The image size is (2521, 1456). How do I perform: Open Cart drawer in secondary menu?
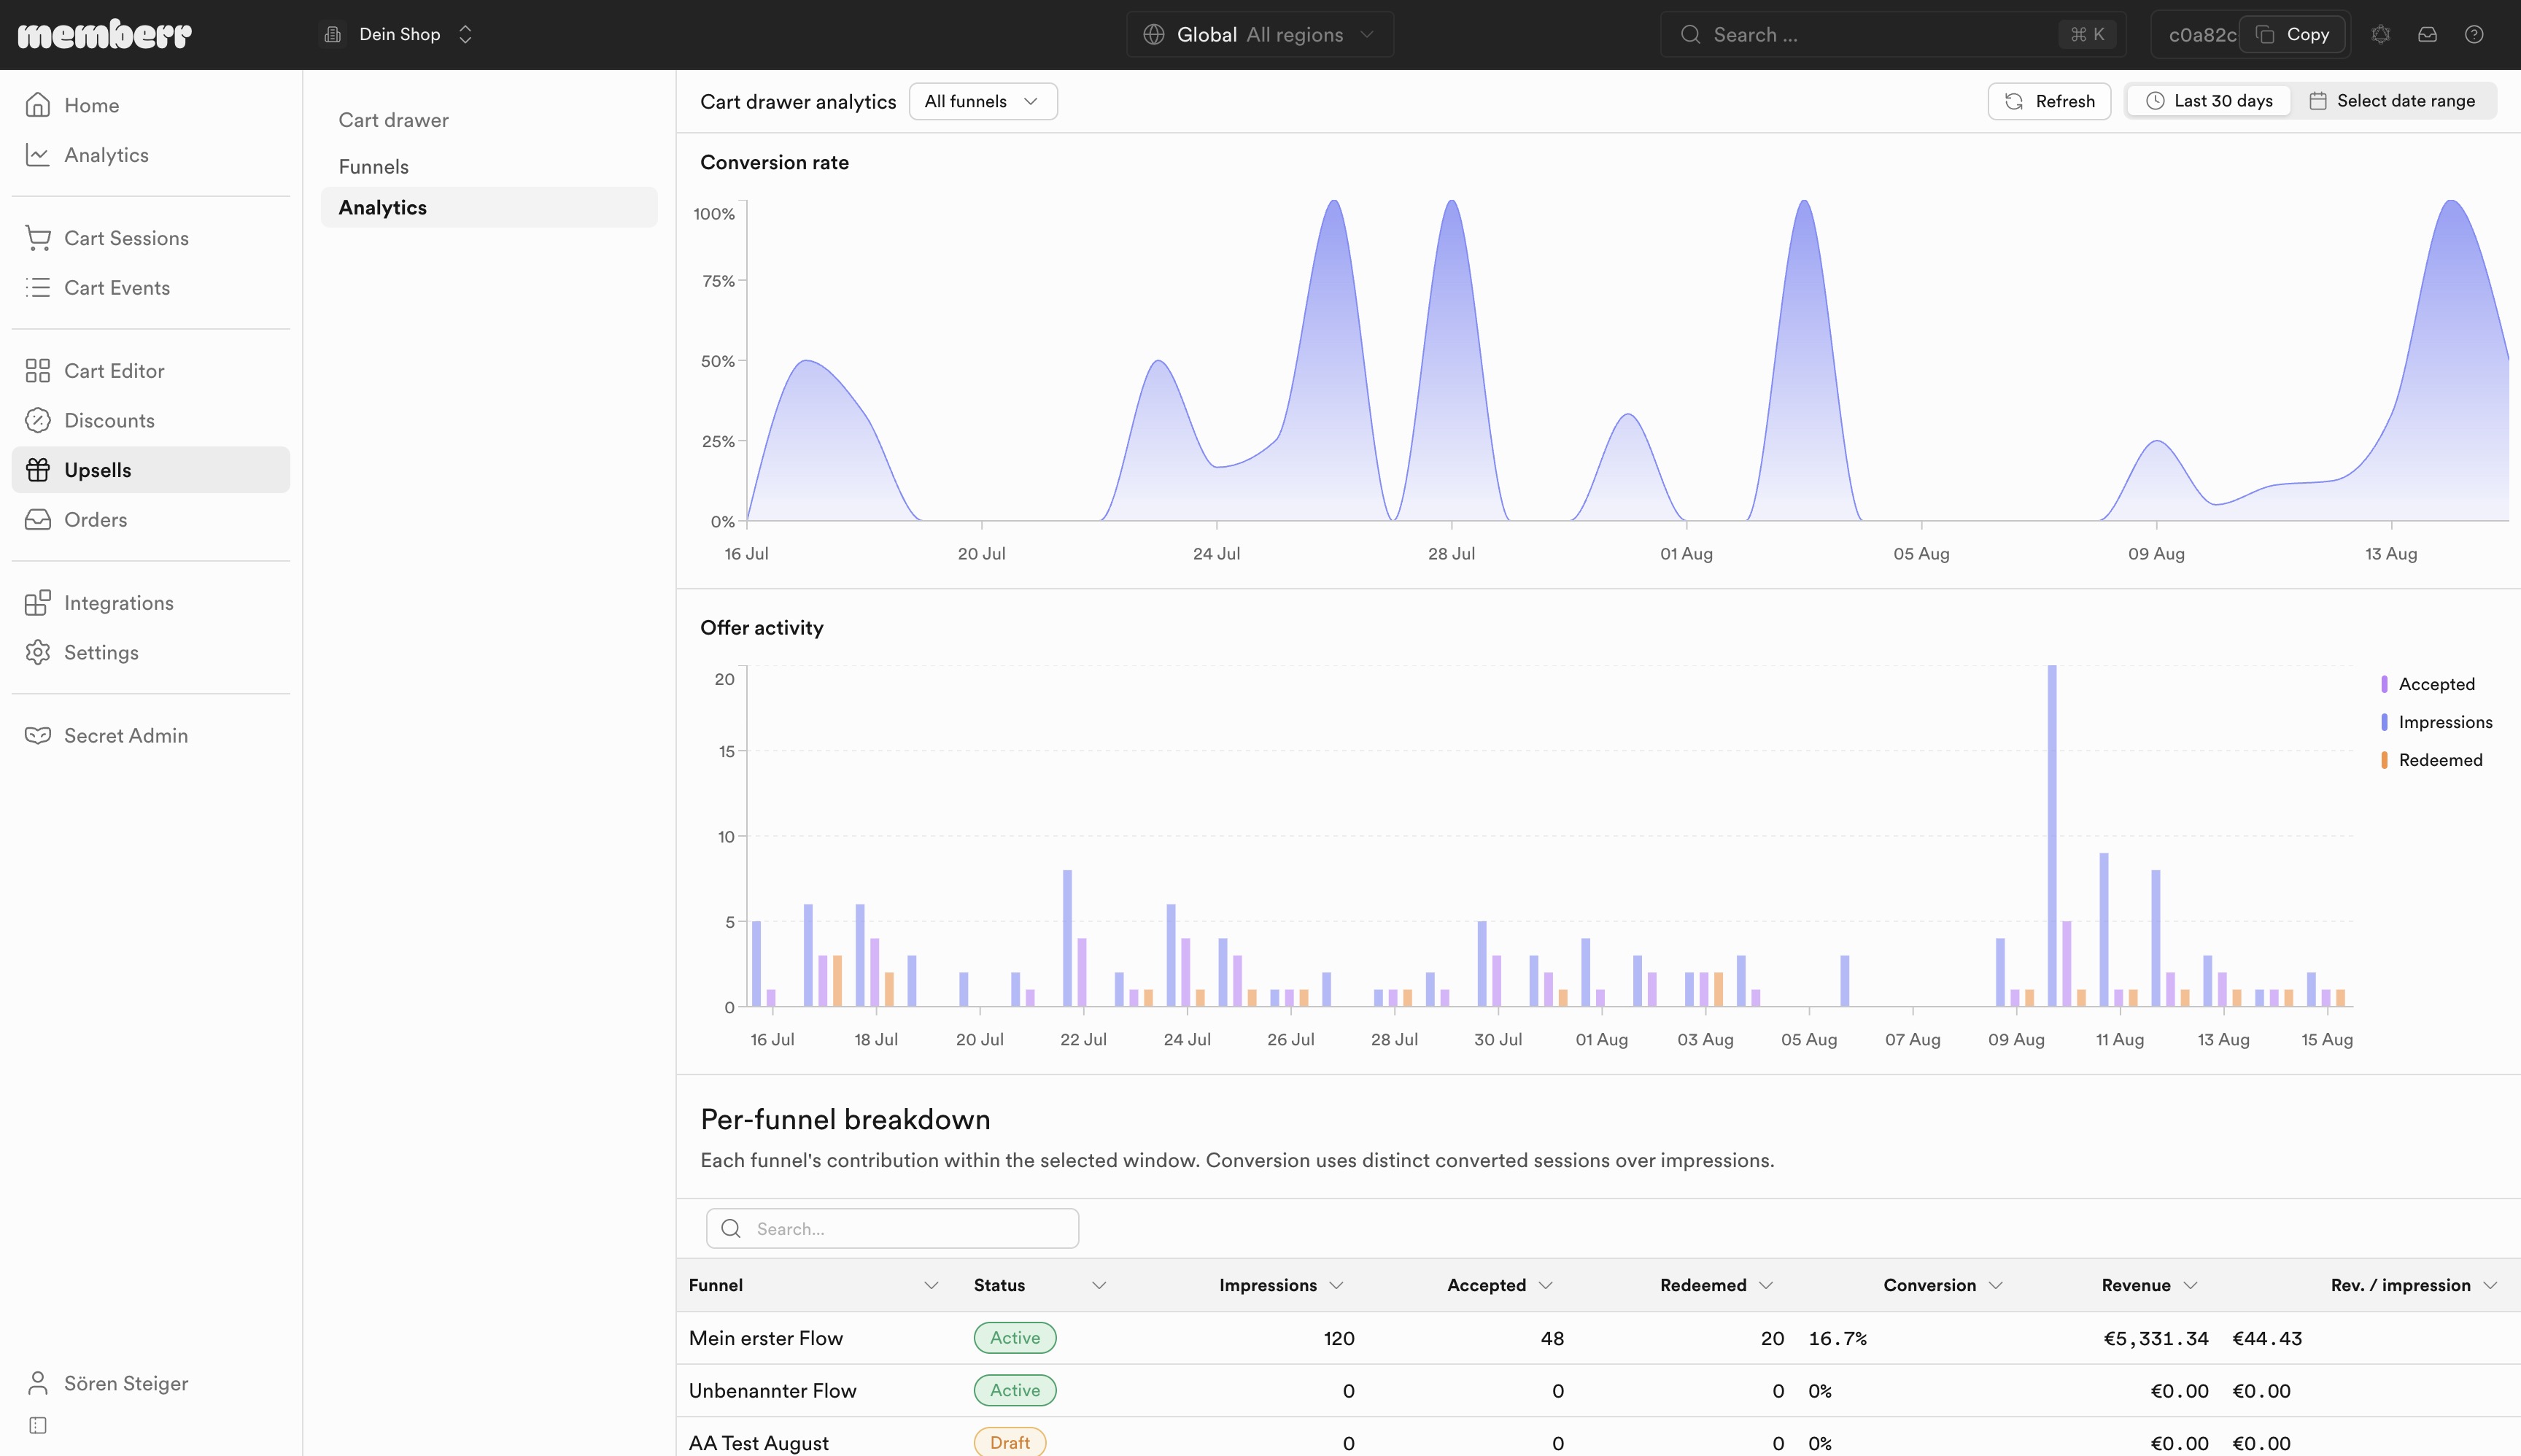(x=393, y=120)
